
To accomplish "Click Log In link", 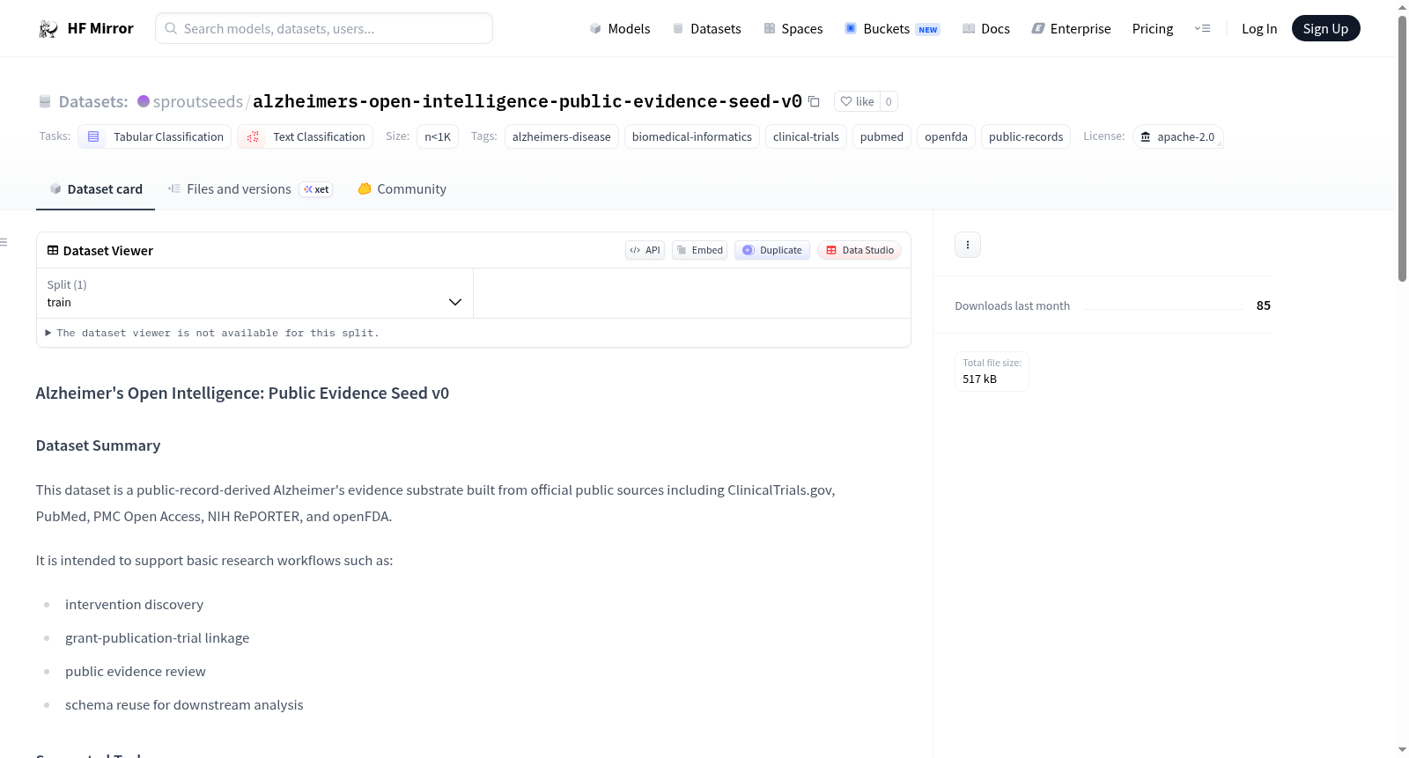I will [1259, 28].
